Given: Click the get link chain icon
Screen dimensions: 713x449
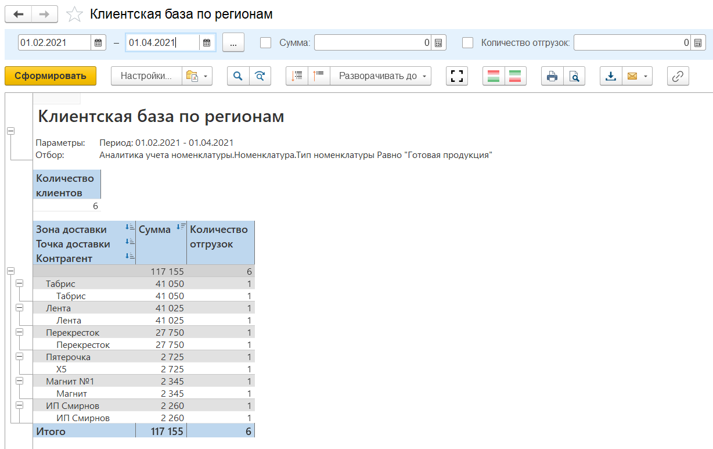Looking at the screenshot, I should click(678, 76).
